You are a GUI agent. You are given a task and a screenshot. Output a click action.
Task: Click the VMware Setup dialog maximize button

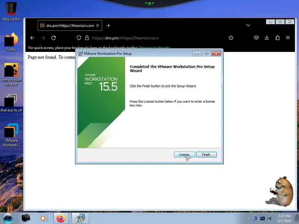(206, 54)
